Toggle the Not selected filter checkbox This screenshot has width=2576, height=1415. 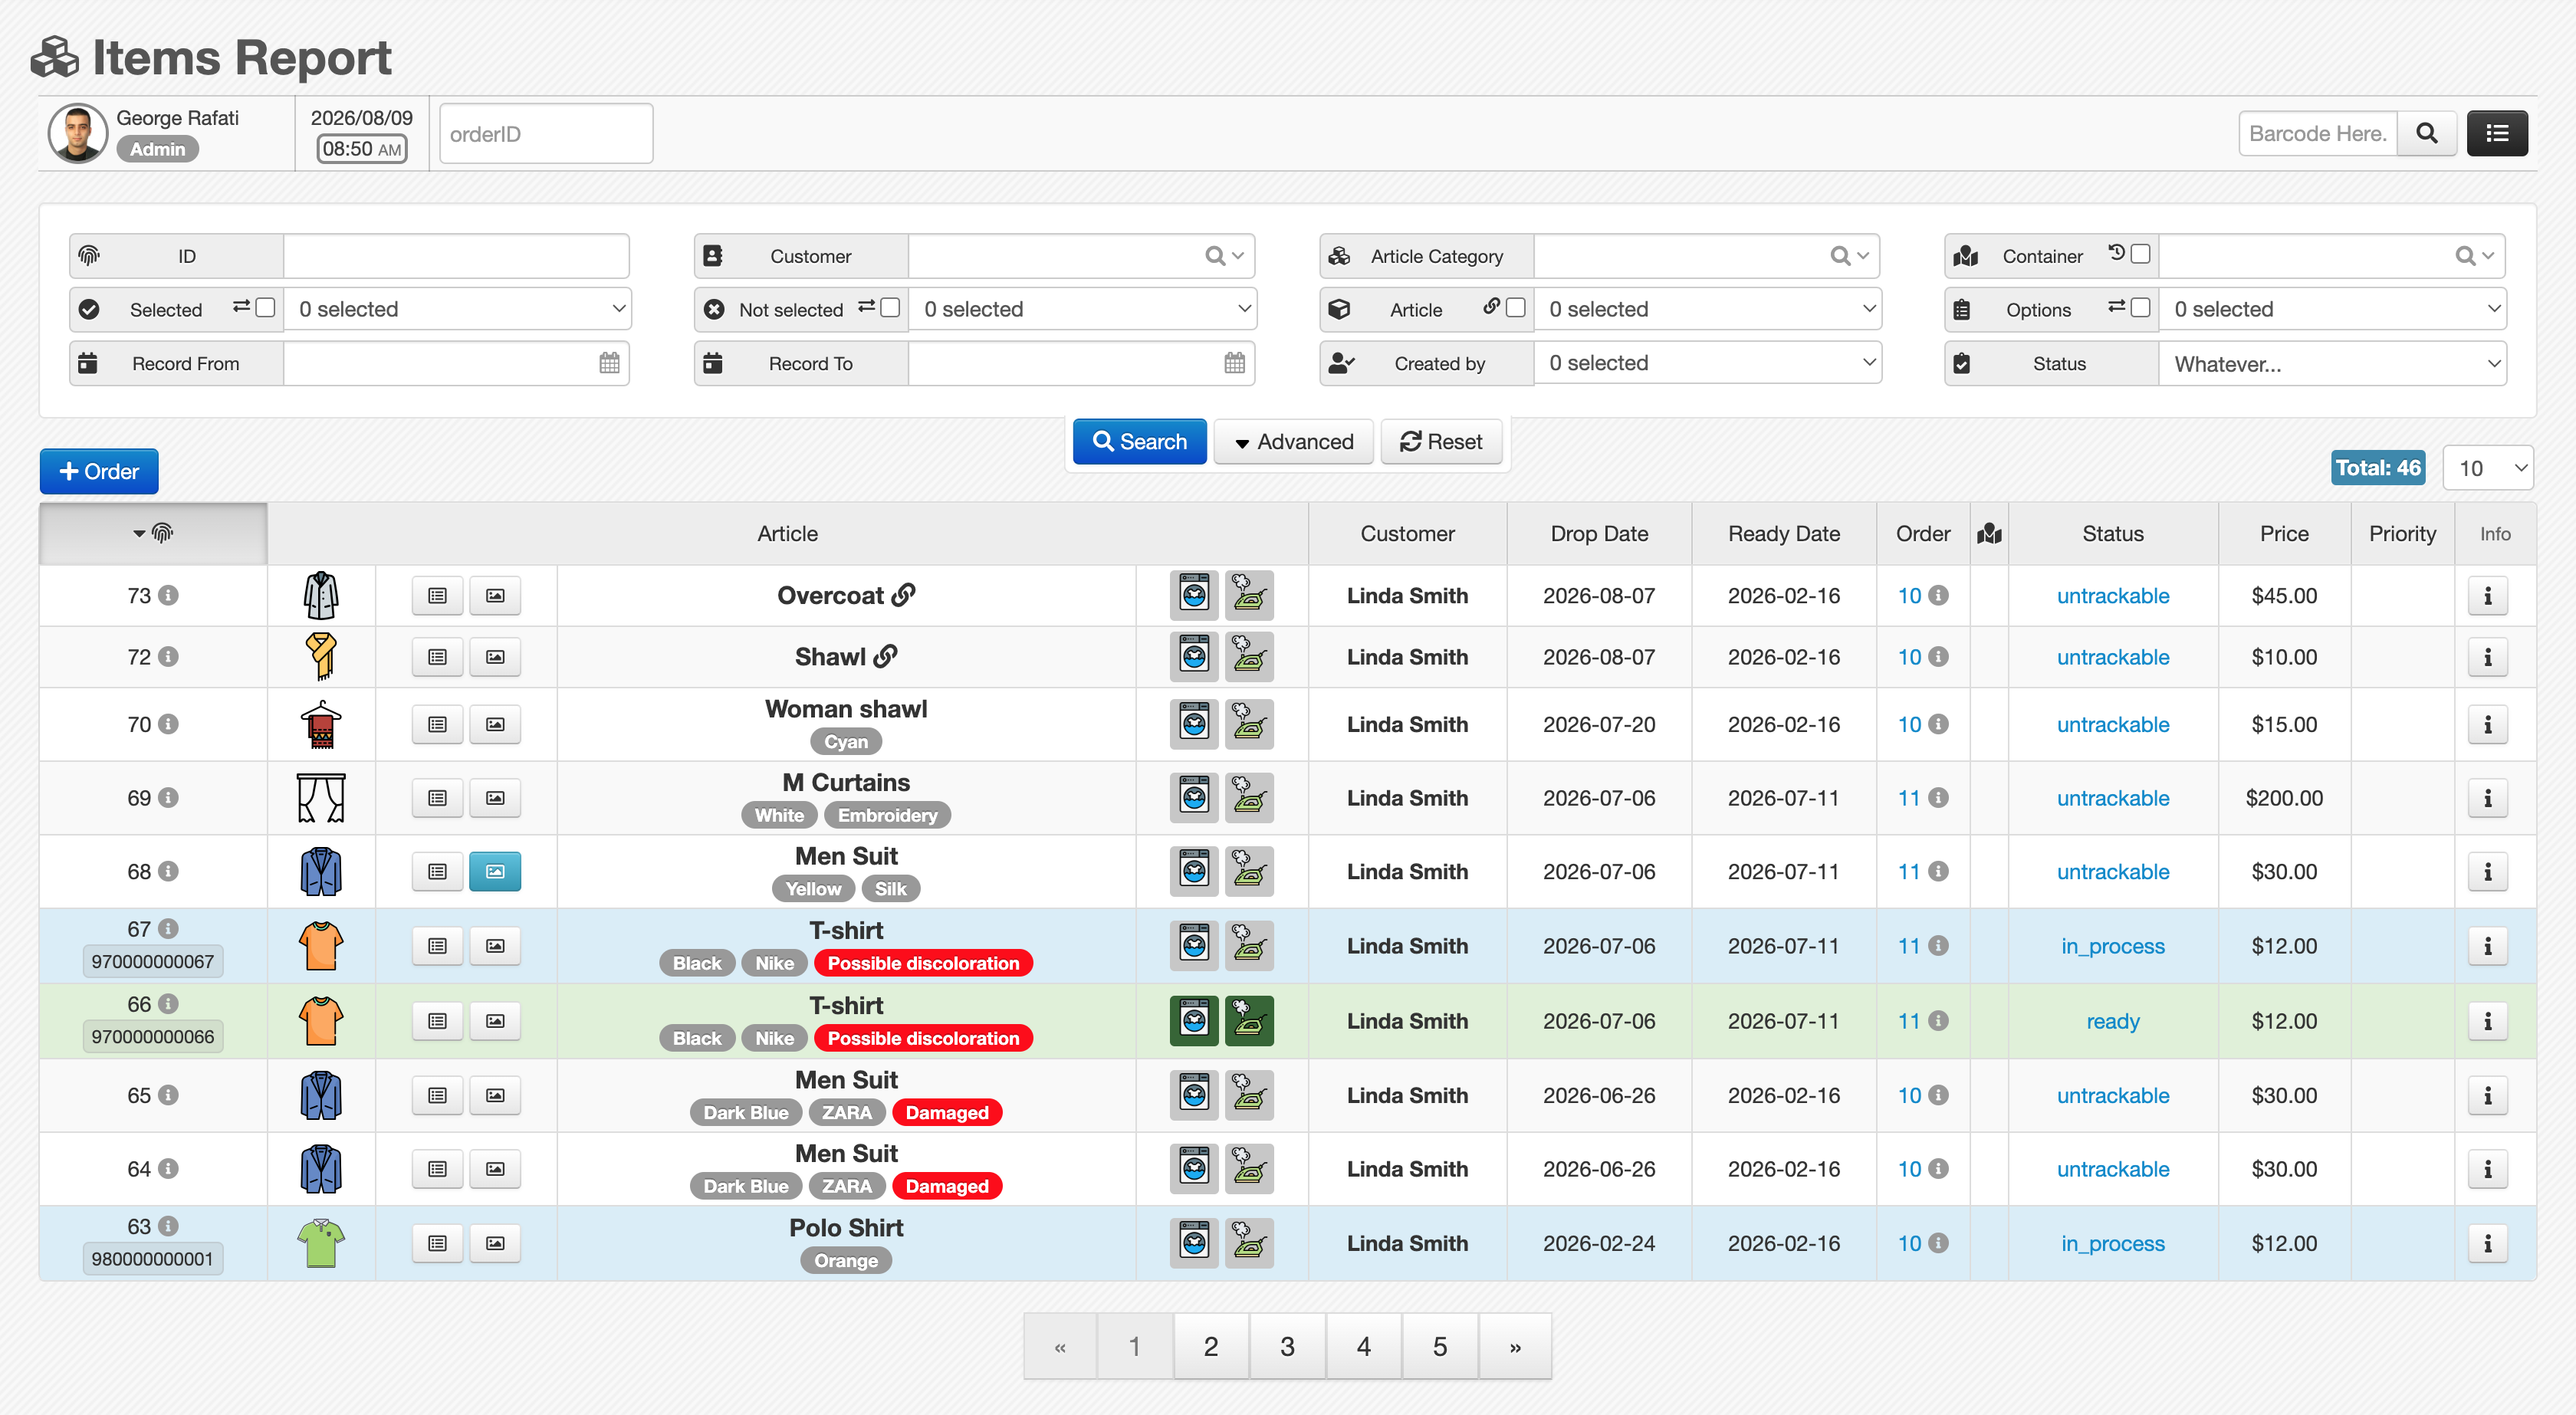[890, 307]
